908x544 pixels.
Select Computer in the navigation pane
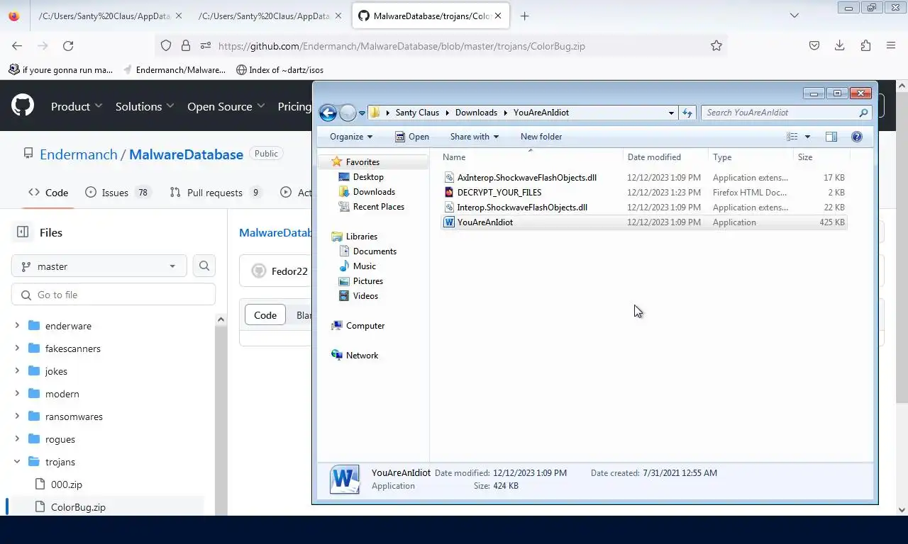pyautogui.click(x=365, y=326)
